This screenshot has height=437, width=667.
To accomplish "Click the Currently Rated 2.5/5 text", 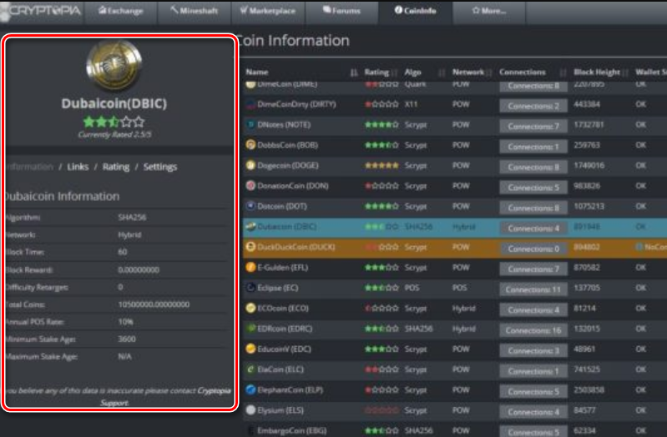I will [114, 135].
